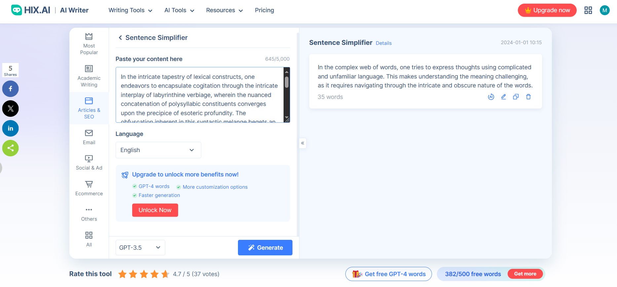Open the apps grid in the header
Image resolution: width=617 pixels, height=287 pixels.
click(588, 10)
